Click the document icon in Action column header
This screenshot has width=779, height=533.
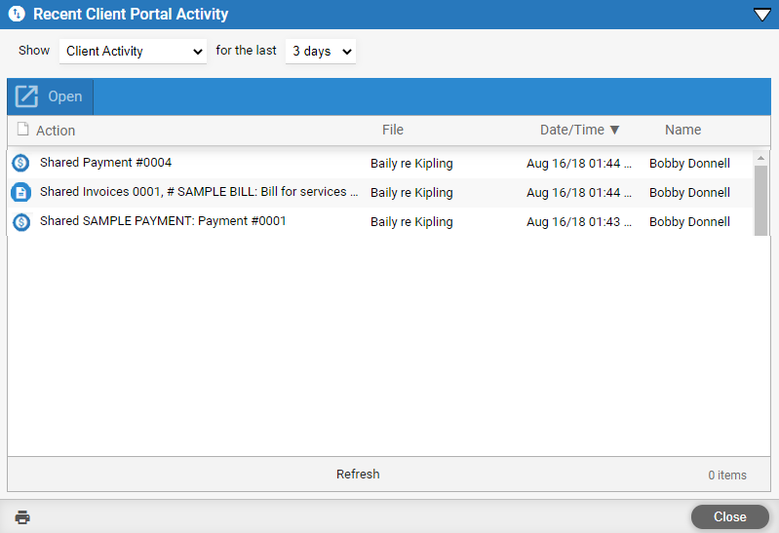tap(22, 130)
